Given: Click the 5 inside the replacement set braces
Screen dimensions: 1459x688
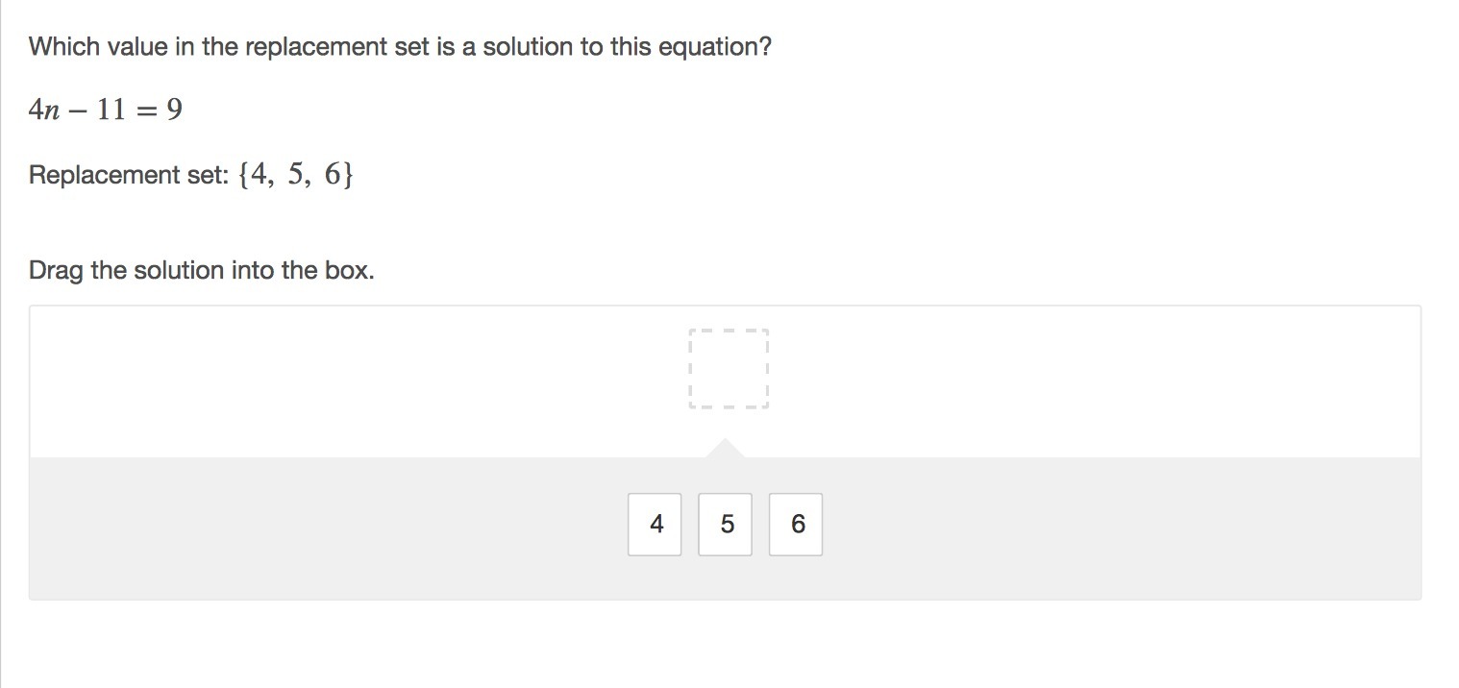Looking at the screenshot, I should tap(296, 175).
